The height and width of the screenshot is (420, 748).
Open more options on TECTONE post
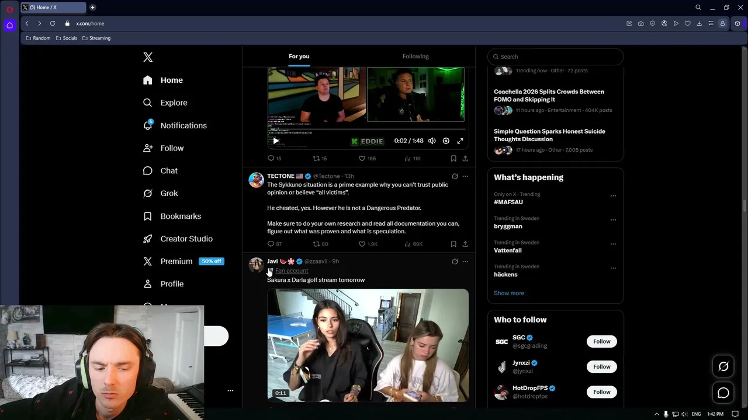[465, 176]
